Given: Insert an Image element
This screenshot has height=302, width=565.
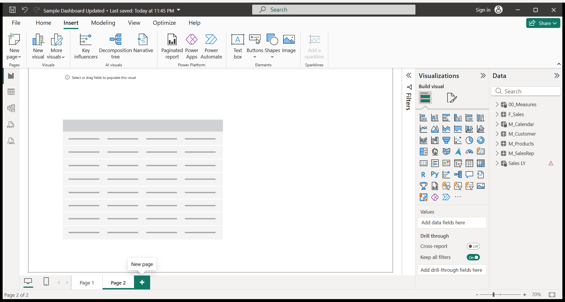Looking at the screenshot, I should (x=289, y=44).
